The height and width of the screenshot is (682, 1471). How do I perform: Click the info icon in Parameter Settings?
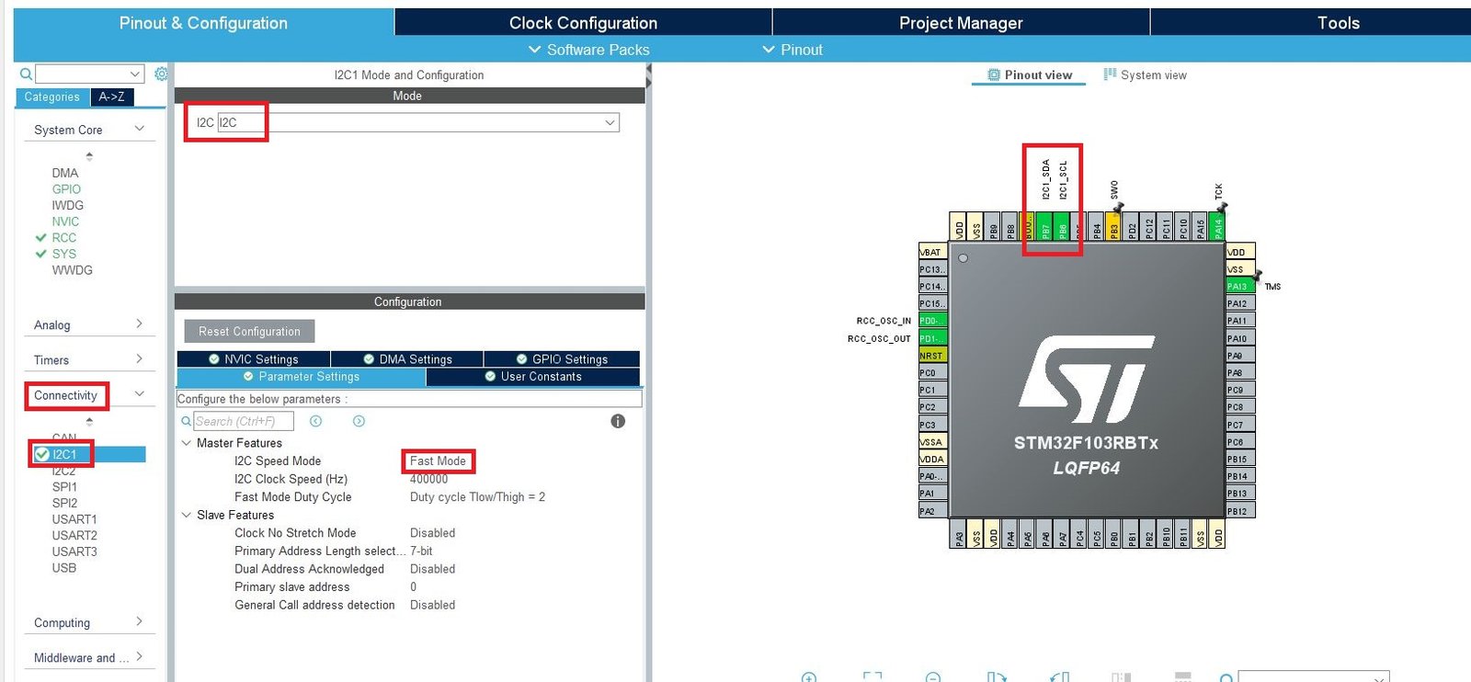click(x=618, y=421)
